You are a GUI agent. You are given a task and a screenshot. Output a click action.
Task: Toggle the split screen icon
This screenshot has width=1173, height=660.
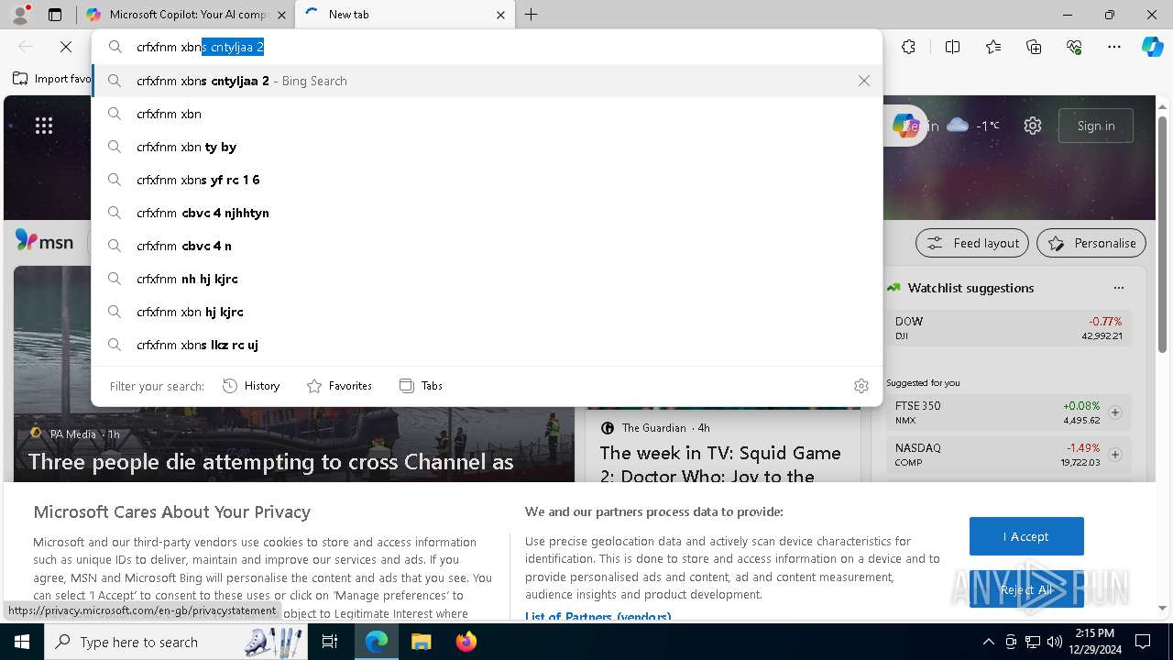click(952, 47)
